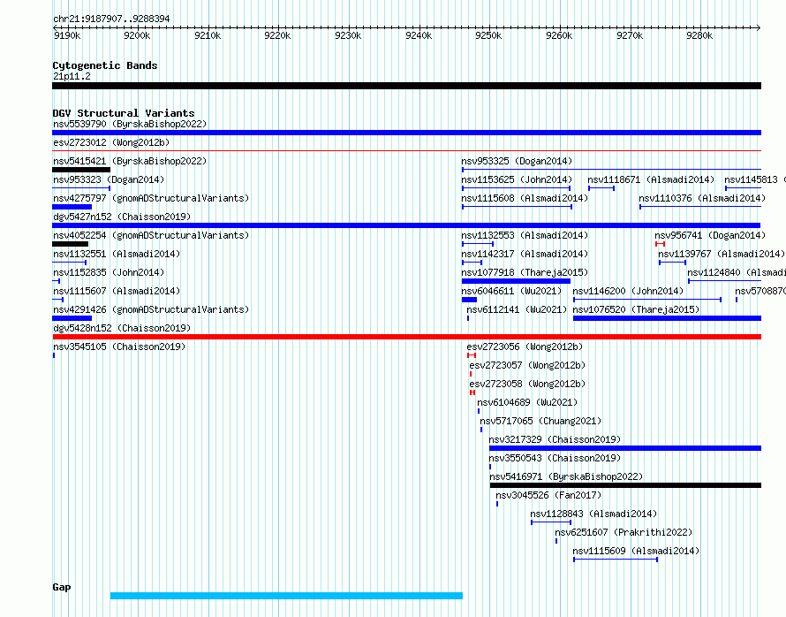Click nsv1110376 (Alsmadi2014) label
786x617 pixels.
(702, 198)
